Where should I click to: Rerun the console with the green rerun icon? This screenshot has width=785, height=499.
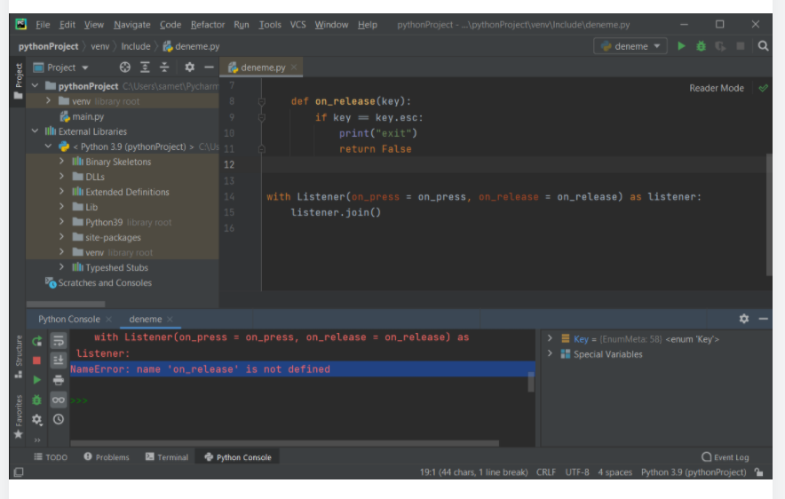37,340
